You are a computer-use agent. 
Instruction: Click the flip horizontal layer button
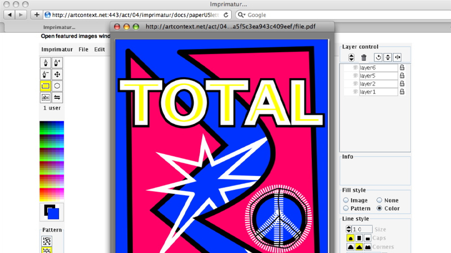click(x=397, y=57)
